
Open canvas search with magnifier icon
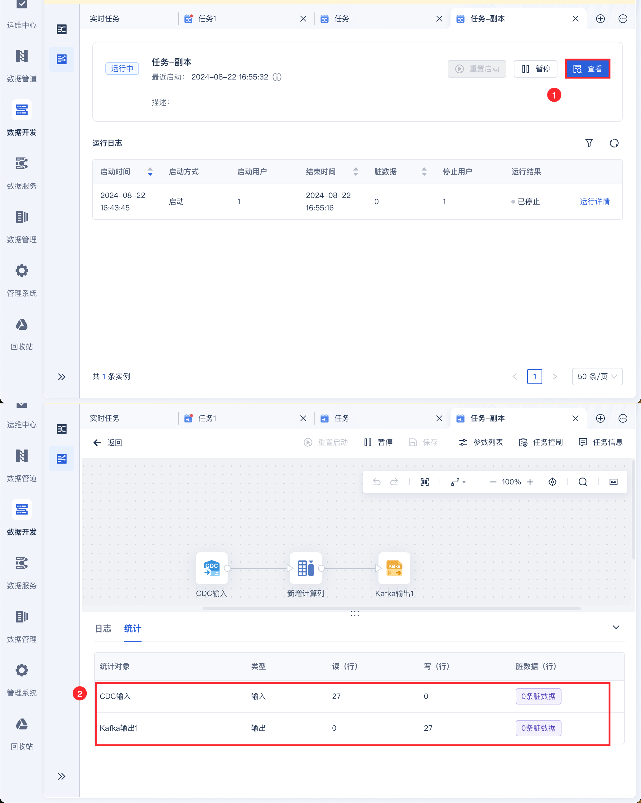(583, 482)
